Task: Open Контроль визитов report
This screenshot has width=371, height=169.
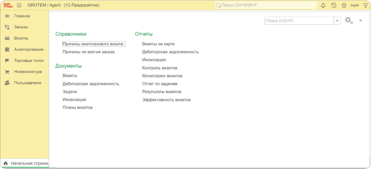Action: [160, 68]
